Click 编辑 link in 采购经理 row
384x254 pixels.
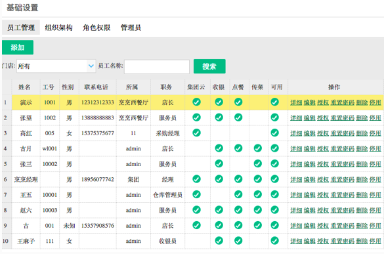point(310,133)
